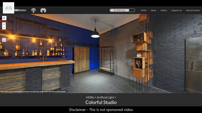The height and width of the screenshot is (113, 202).
Task: Click the channel logo thumbnail overlay
Action: click(x=9, y=8)
